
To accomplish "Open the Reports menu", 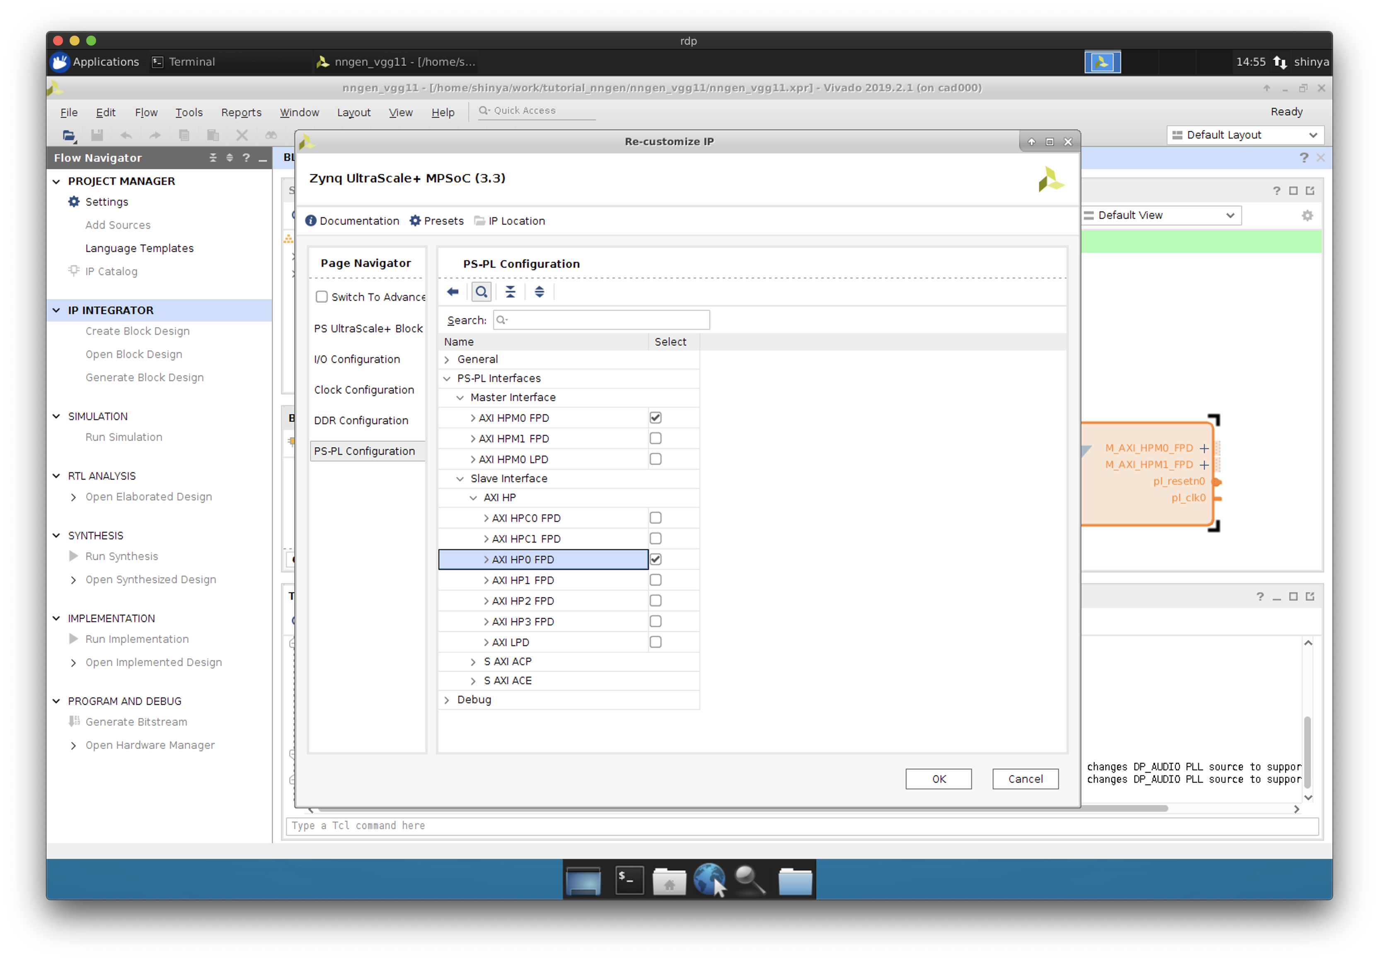I will pos(241,113).
